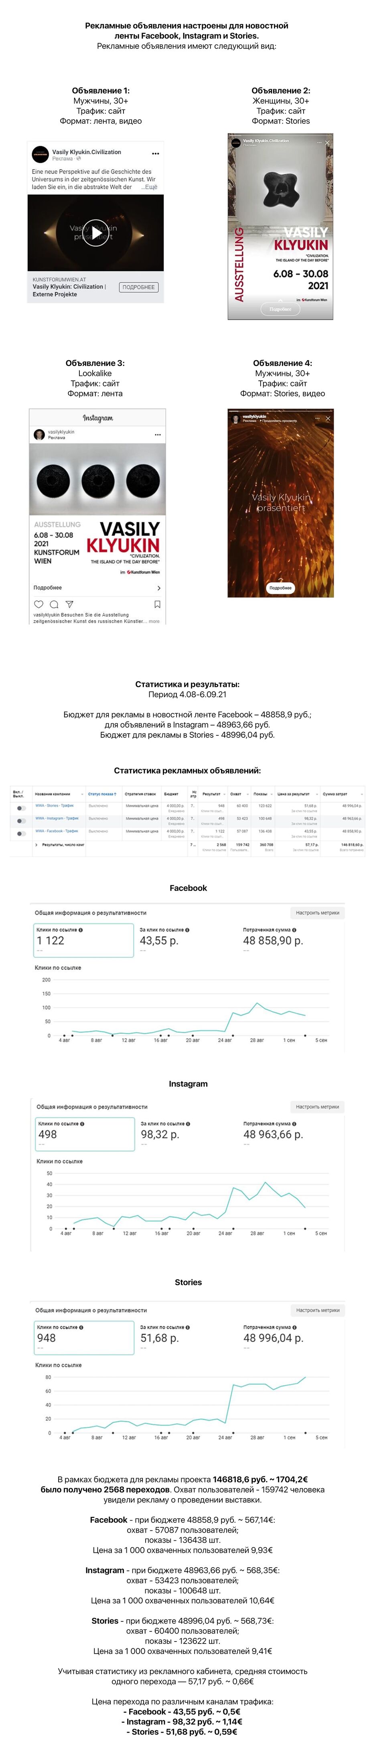Click info icon beside За клик по ссылке, Facebook panel
375x1756 pixels.
coord(187,930)
